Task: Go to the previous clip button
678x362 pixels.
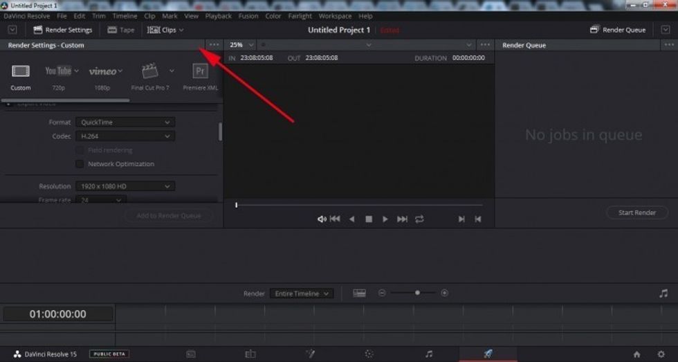Action: [x=478, y=219]
